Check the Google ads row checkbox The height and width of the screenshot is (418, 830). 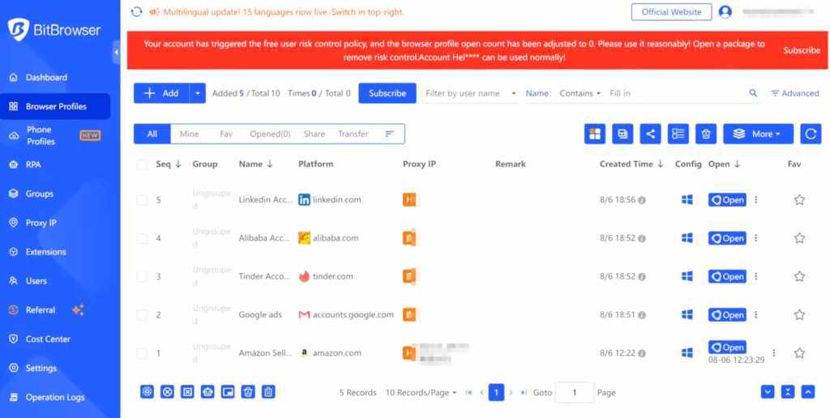[142, 315]
